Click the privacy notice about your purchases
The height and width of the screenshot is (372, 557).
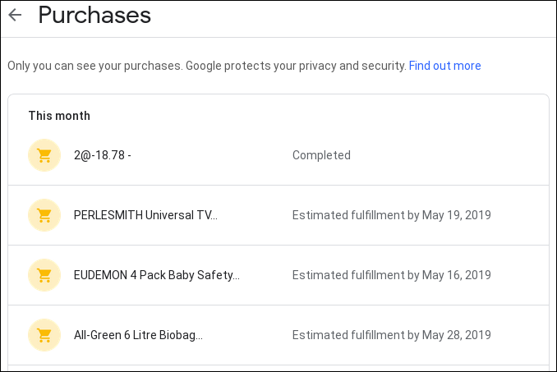coord(207,66)
